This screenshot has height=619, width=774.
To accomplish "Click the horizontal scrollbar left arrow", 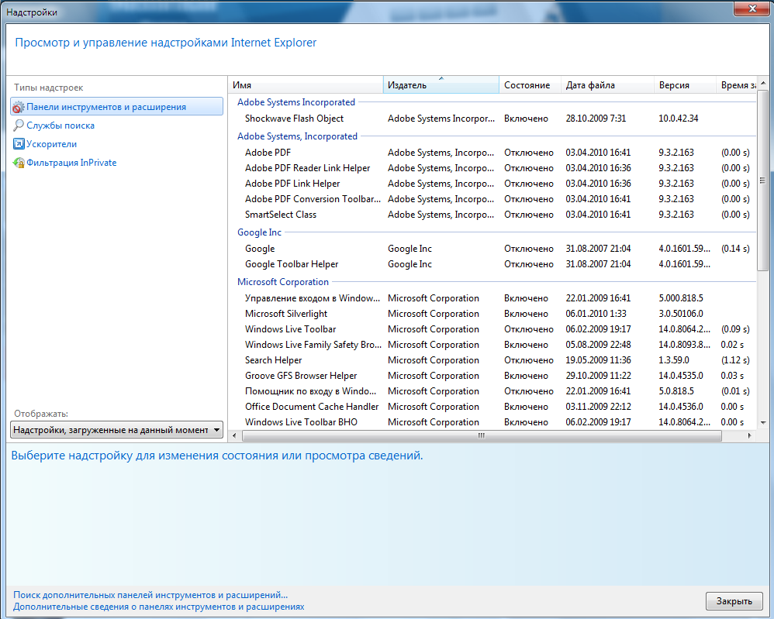I will (234, 435).
